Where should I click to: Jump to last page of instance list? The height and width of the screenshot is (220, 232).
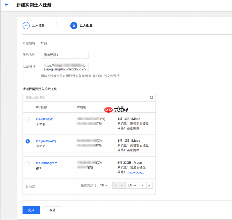(x=149, y=185)
